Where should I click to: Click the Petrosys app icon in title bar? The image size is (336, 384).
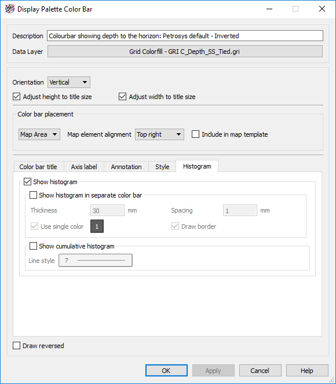click(10, 9)
